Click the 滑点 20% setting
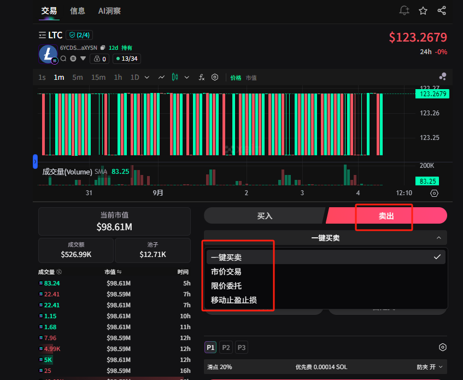The height and width of the screenshot is (380, 463). pyautogui.click(x=220, y=367)
